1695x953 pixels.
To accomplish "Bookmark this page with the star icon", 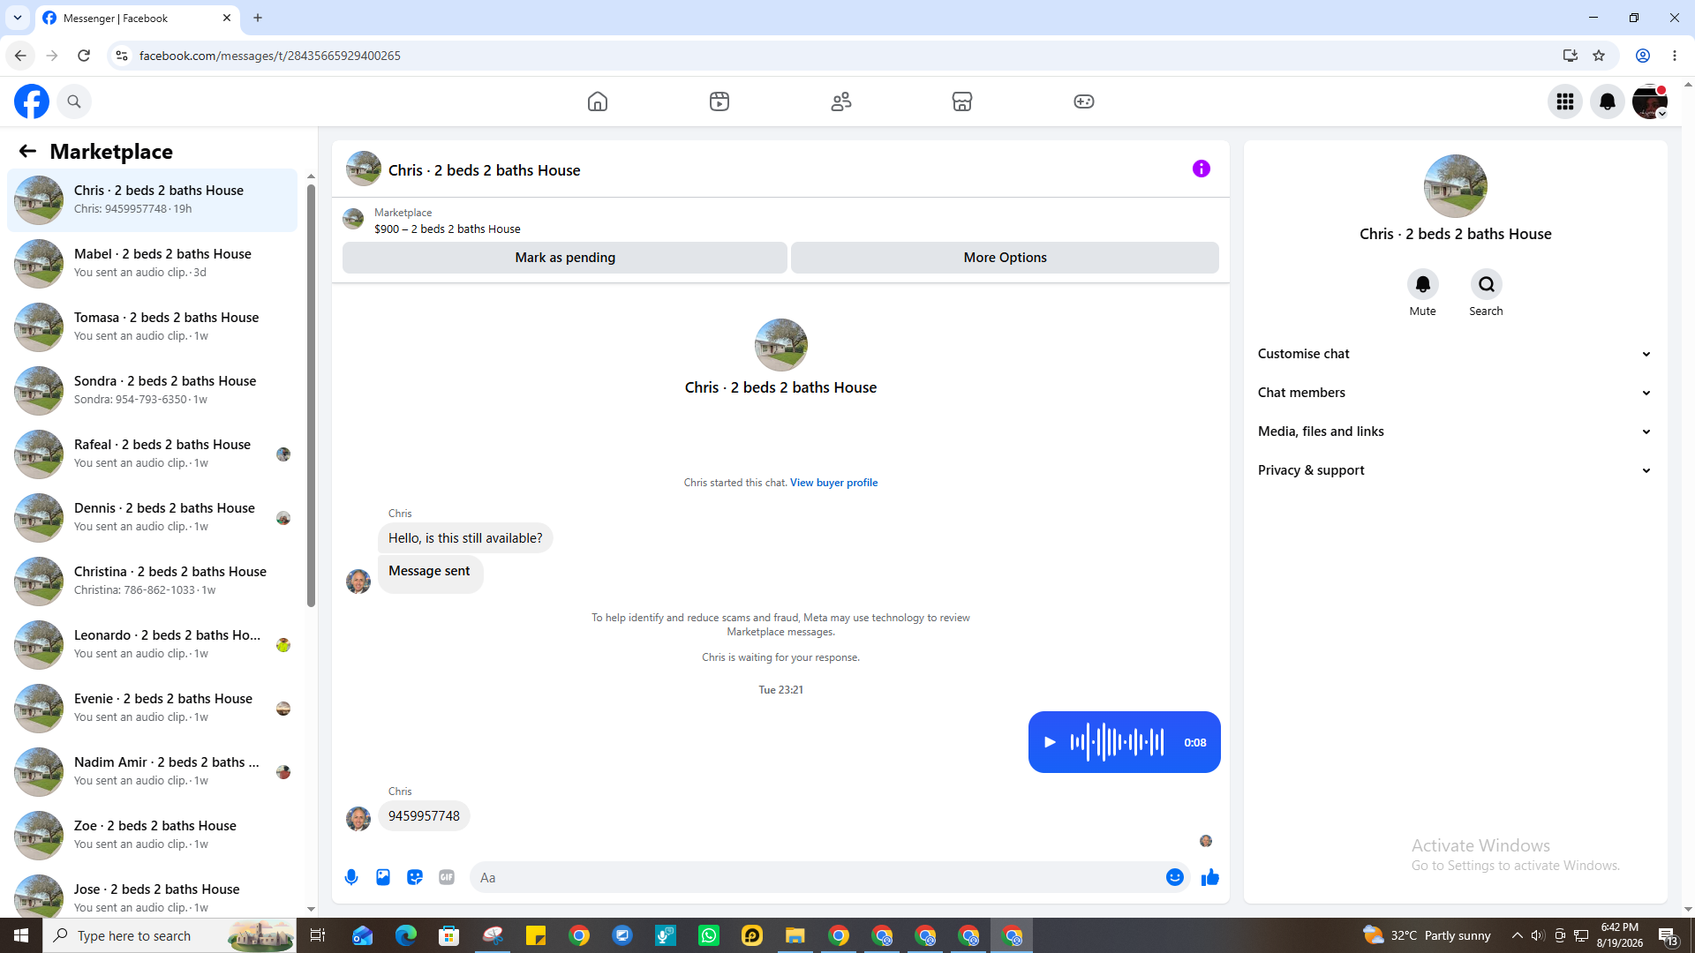I will 1599,56.
